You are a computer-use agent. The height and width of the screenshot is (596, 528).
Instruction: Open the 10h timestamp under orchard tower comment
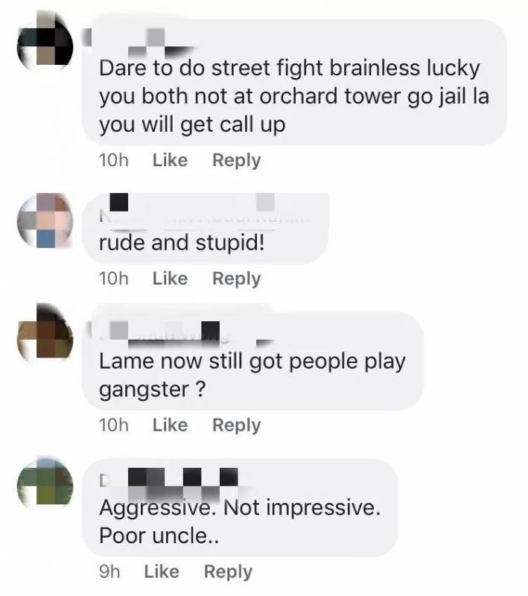pyautogui.click(x=114, y=160)
